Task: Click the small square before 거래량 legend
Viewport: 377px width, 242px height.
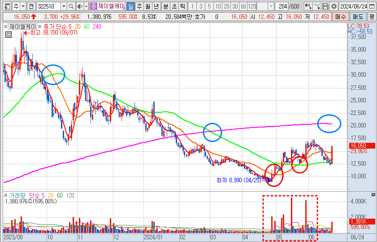Action: click(5, 195)
